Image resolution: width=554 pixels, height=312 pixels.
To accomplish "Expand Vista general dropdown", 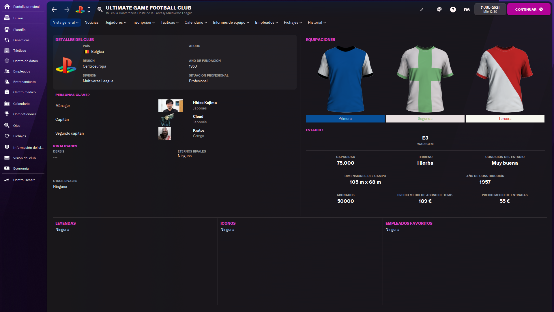I will point(65,22).
